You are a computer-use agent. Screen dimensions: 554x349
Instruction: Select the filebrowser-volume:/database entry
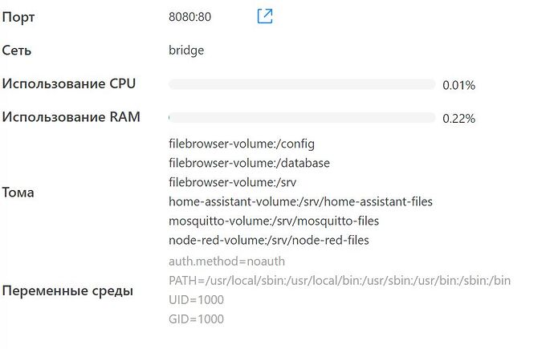[249, 163]
